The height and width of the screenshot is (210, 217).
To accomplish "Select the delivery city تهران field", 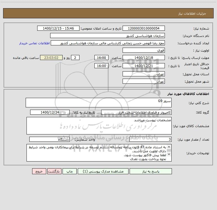I will [144, 81].
